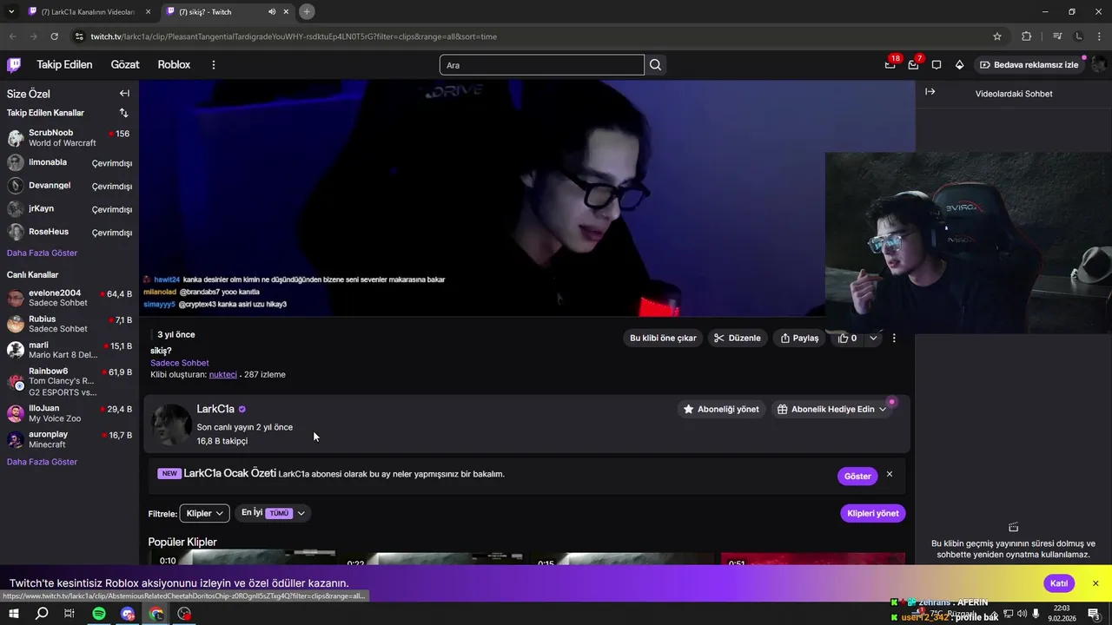Click LarkC1a channel avatar below the clip
This screenshot has height=625, width=1112.
pos(171,424)
